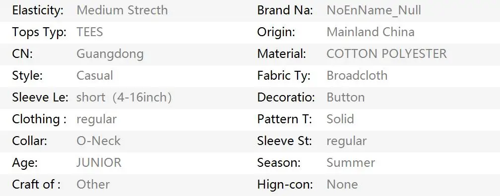Click the Broadcloth fabric type value

pyautogui.click(x=357, y=76)
